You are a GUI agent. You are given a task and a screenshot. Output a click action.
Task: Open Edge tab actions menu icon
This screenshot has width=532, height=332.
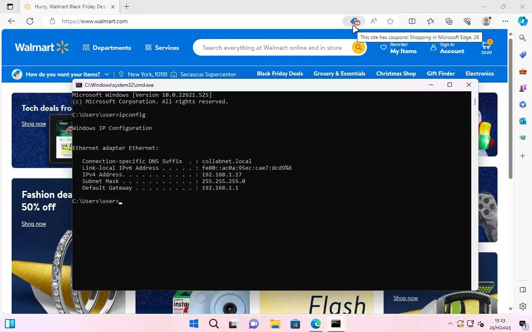(10, 7)
